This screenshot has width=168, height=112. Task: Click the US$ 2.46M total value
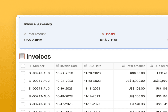(33, 40)
